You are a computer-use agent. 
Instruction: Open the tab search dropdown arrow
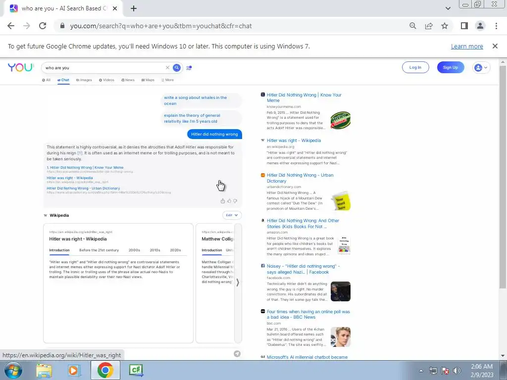[448, 8]
